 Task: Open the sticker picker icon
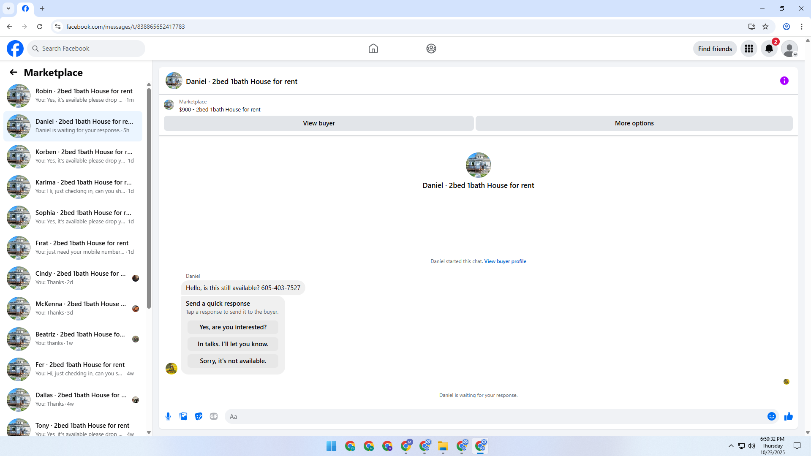199,416
